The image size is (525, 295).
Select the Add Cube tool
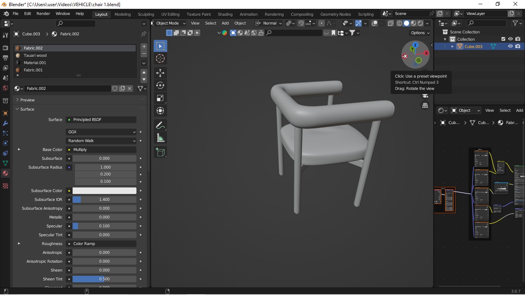(x=160, y=152)
